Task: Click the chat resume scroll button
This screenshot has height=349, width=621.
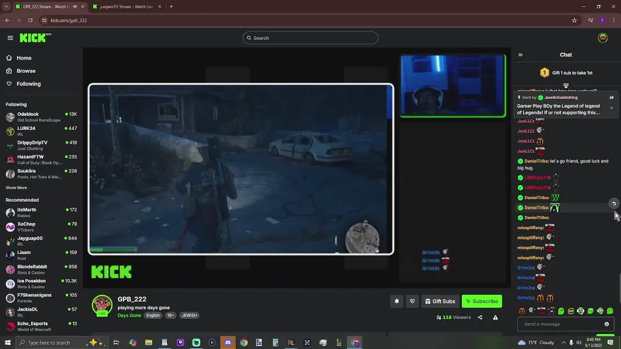Action: pyautogui.click(x=614, y=204)
